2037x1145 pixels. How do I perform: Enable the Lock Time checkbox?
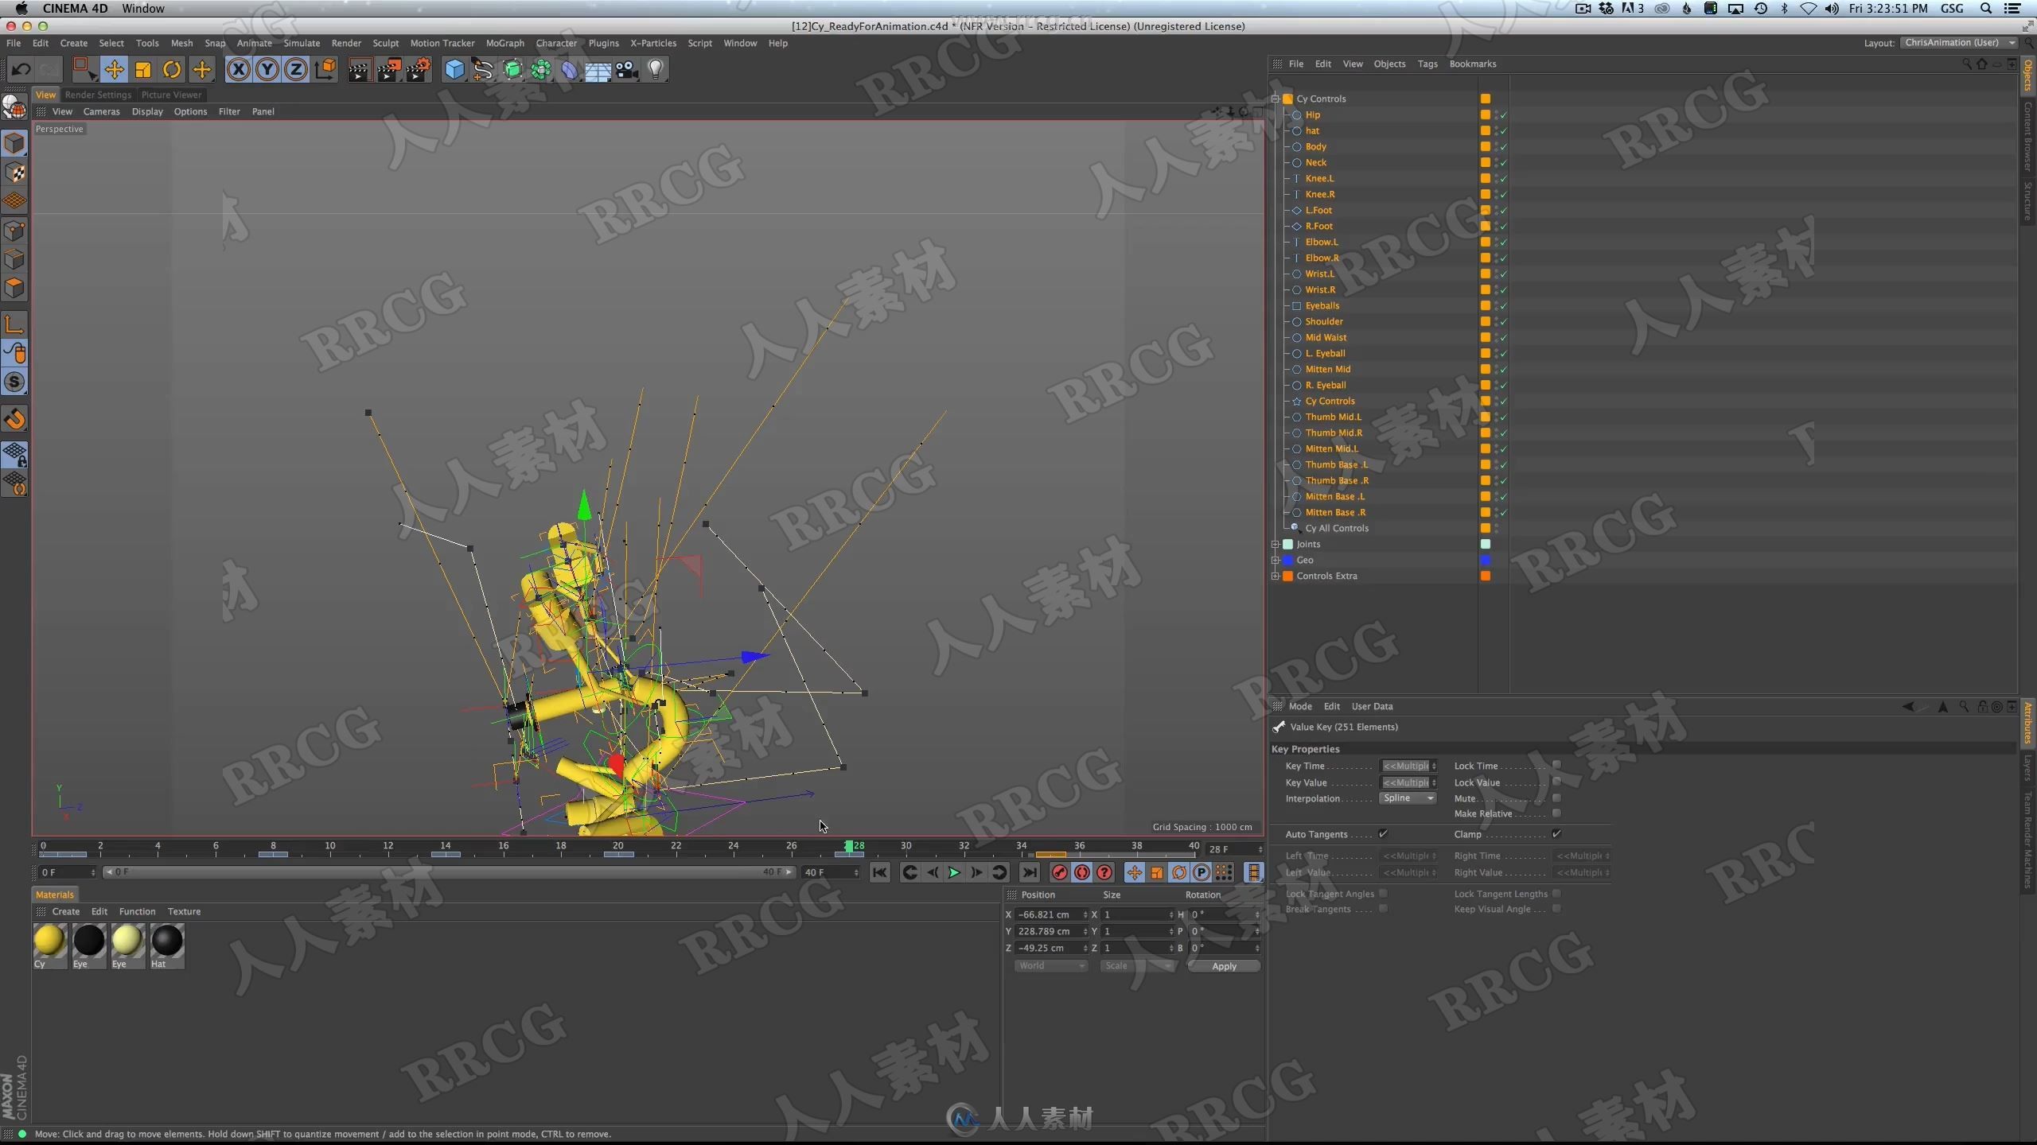pos(1556,765)
